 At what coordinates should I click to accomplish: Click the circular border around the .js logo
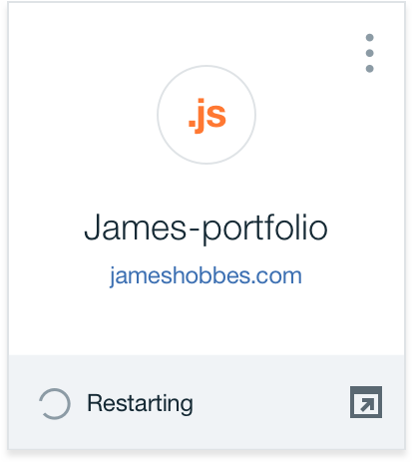[206, 115]
